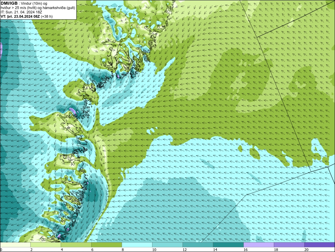The height and width of the screenshot is (252, 335).
Task: Click the 'VT: þri. 23.04.2024 08Z' line
Action: (20, 16)
